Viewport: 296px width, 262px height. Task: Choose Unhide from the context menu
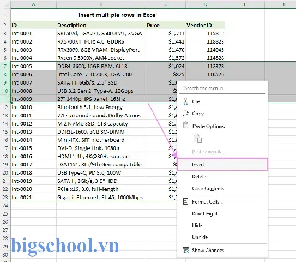click(x=222, y=237)
